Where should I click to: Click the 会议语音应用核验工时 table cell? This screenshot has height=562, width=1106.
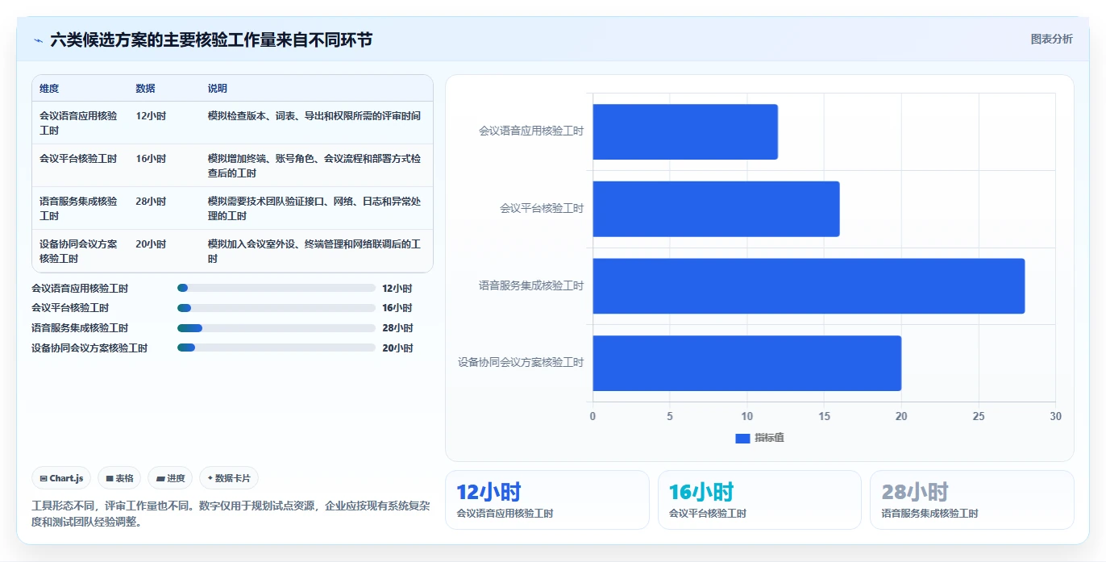78,123
